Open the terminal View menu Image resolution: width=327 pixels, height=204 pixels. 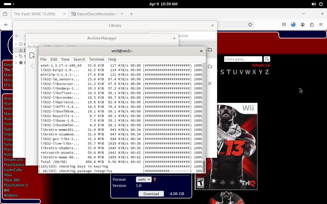click(x=65, y=59)
